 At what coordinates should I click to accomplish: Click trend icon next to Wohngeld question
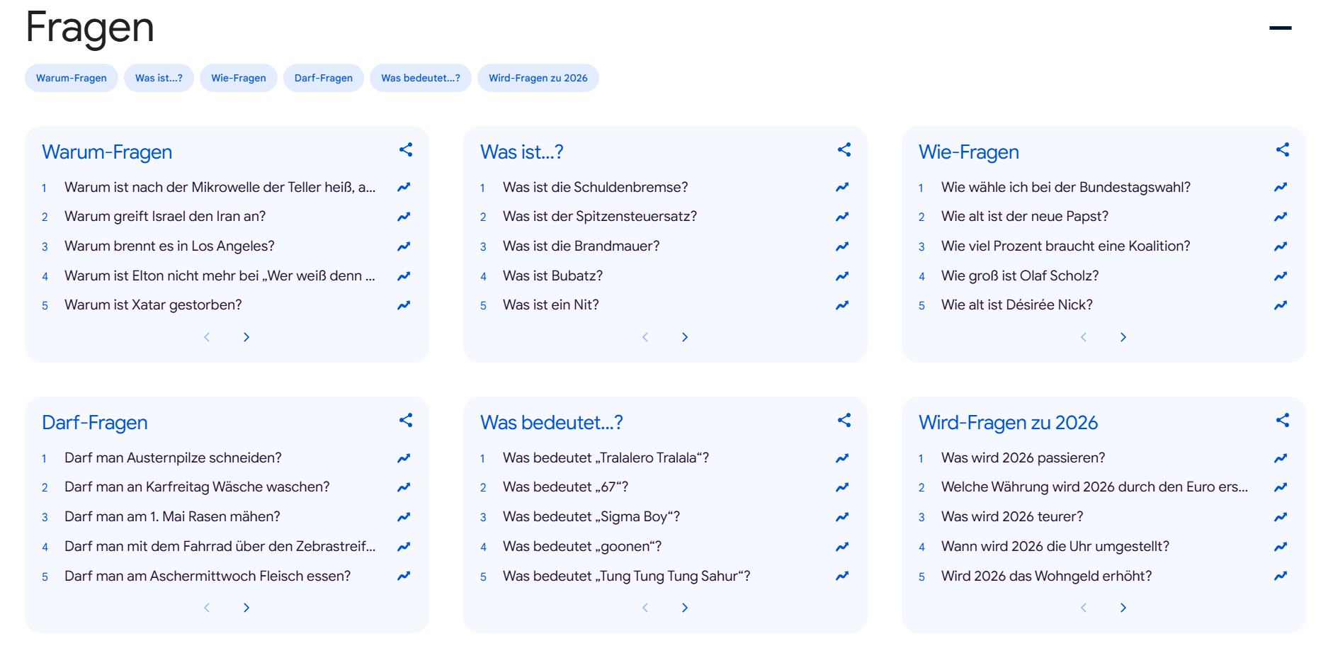1280,577
